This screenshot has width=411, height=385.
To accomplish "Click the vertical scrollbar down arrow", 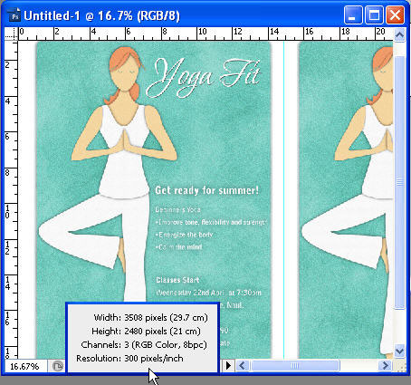I will coord(399,351).
